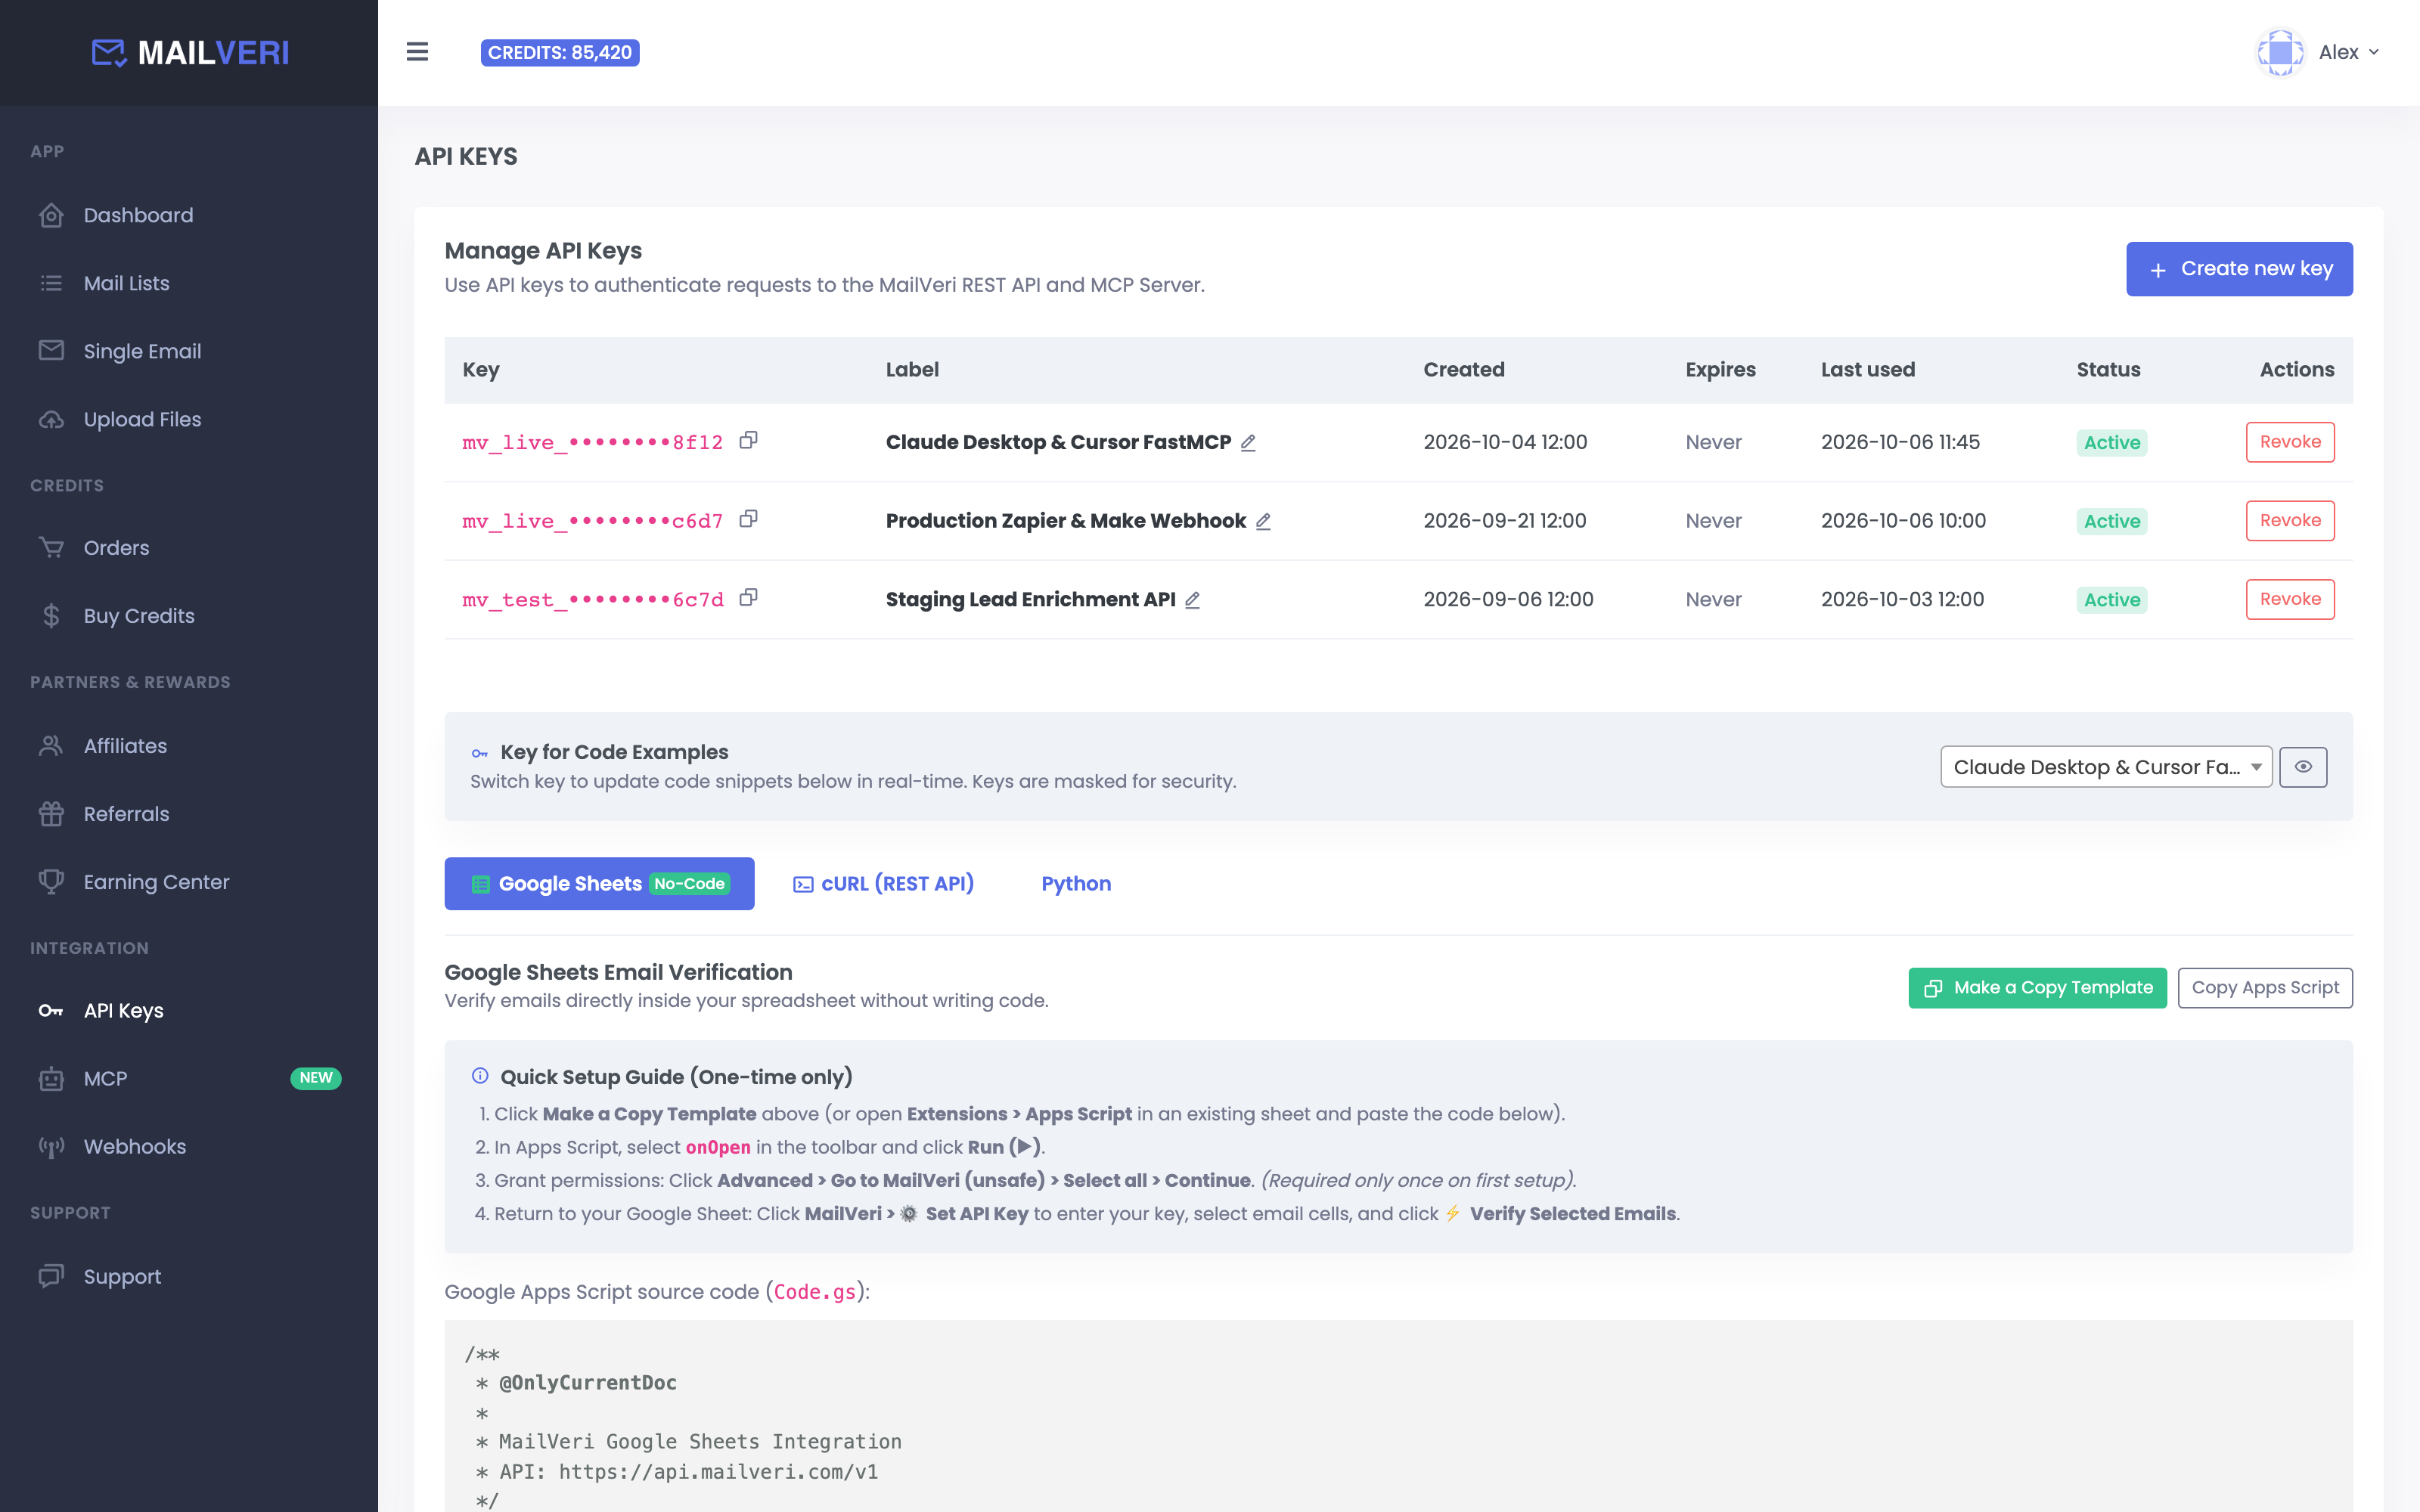Screen dimensions: 2420x1512
Task: Go to Mail Lists in sidebar
Action: point(126,283)
